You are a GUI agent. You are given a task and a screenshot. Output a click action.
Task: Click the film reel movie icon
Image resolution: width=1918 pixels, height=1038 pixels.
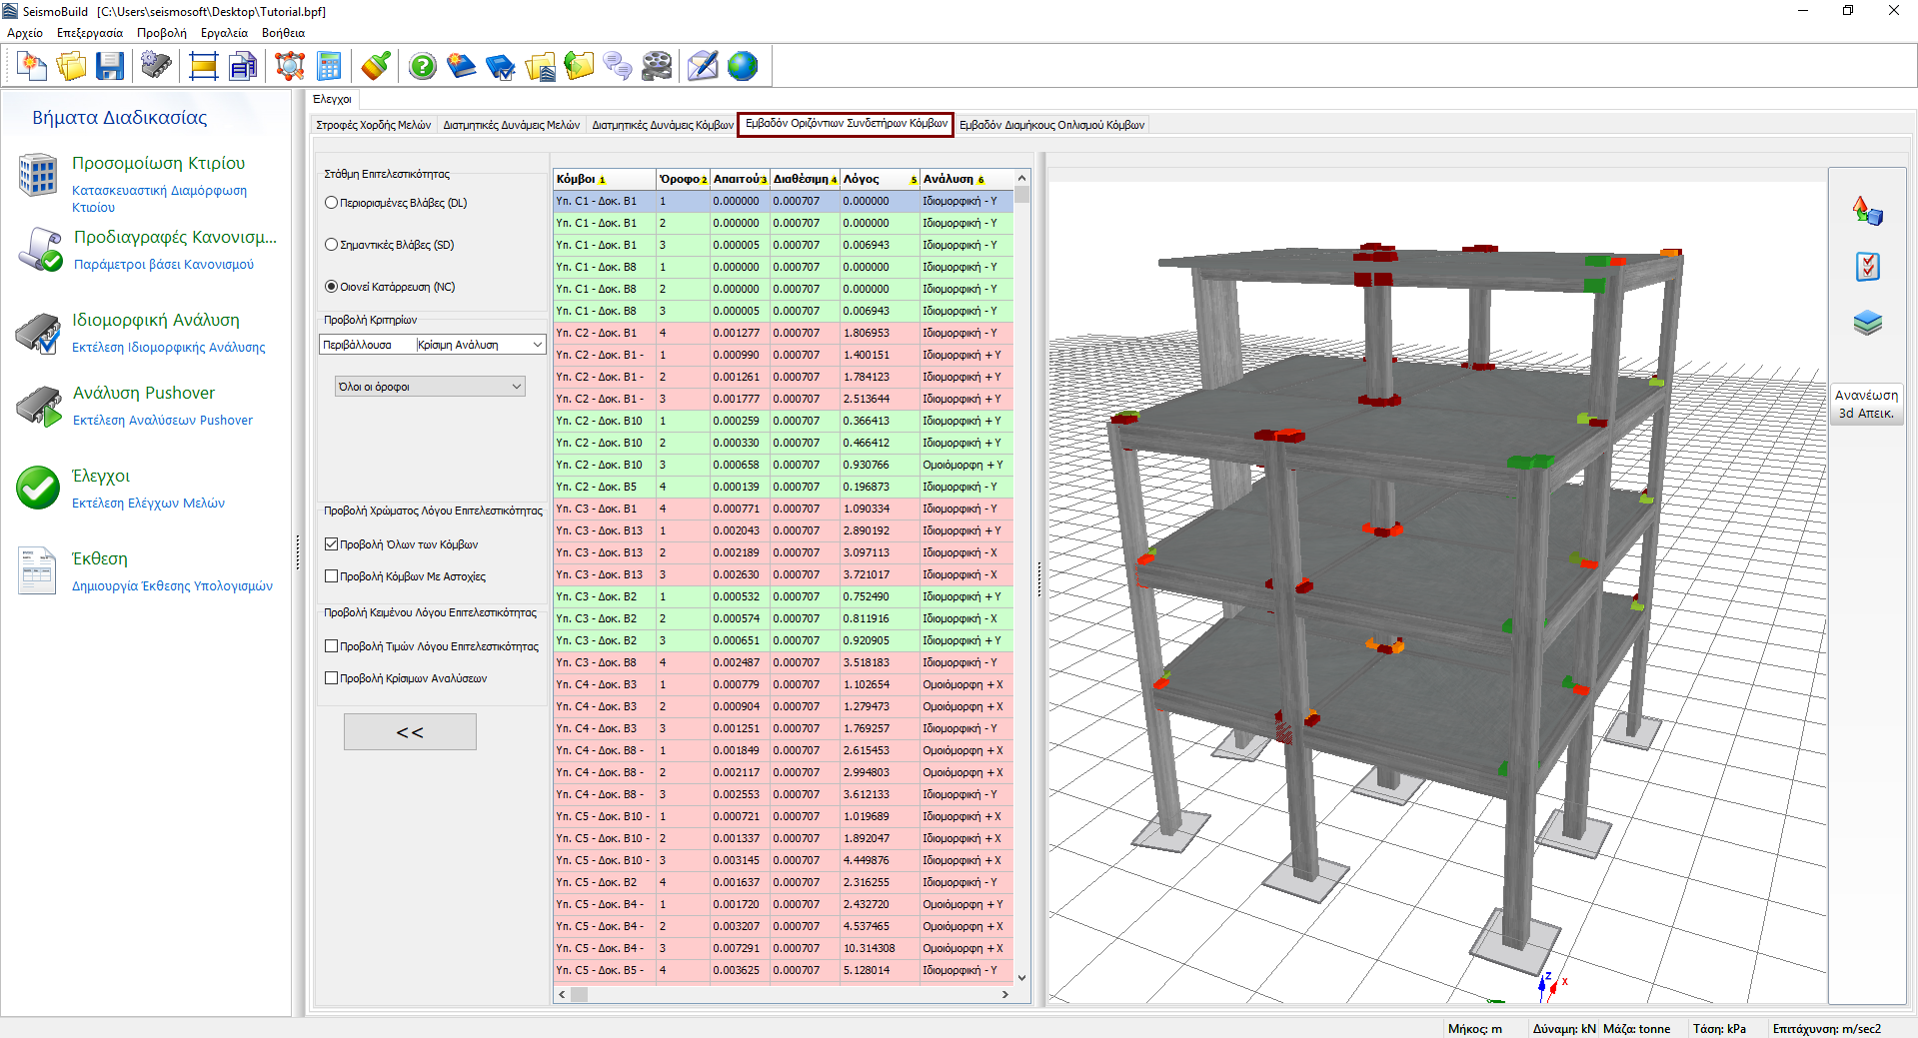(x=657, y=67)
